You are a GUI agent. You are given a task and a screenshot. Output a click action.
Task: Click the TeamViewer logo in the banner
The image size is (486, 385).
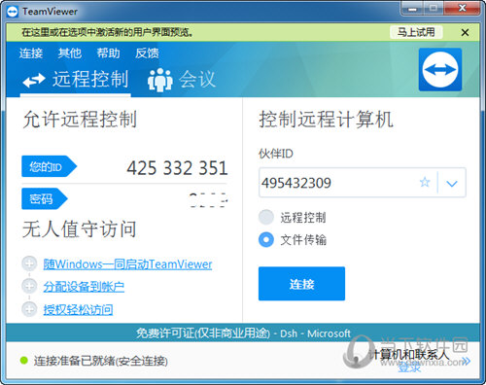click(440, 69)
